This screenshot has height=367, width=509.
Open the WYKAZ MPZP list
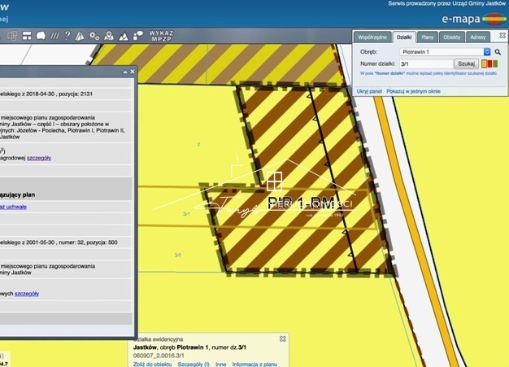coord(160,36)
